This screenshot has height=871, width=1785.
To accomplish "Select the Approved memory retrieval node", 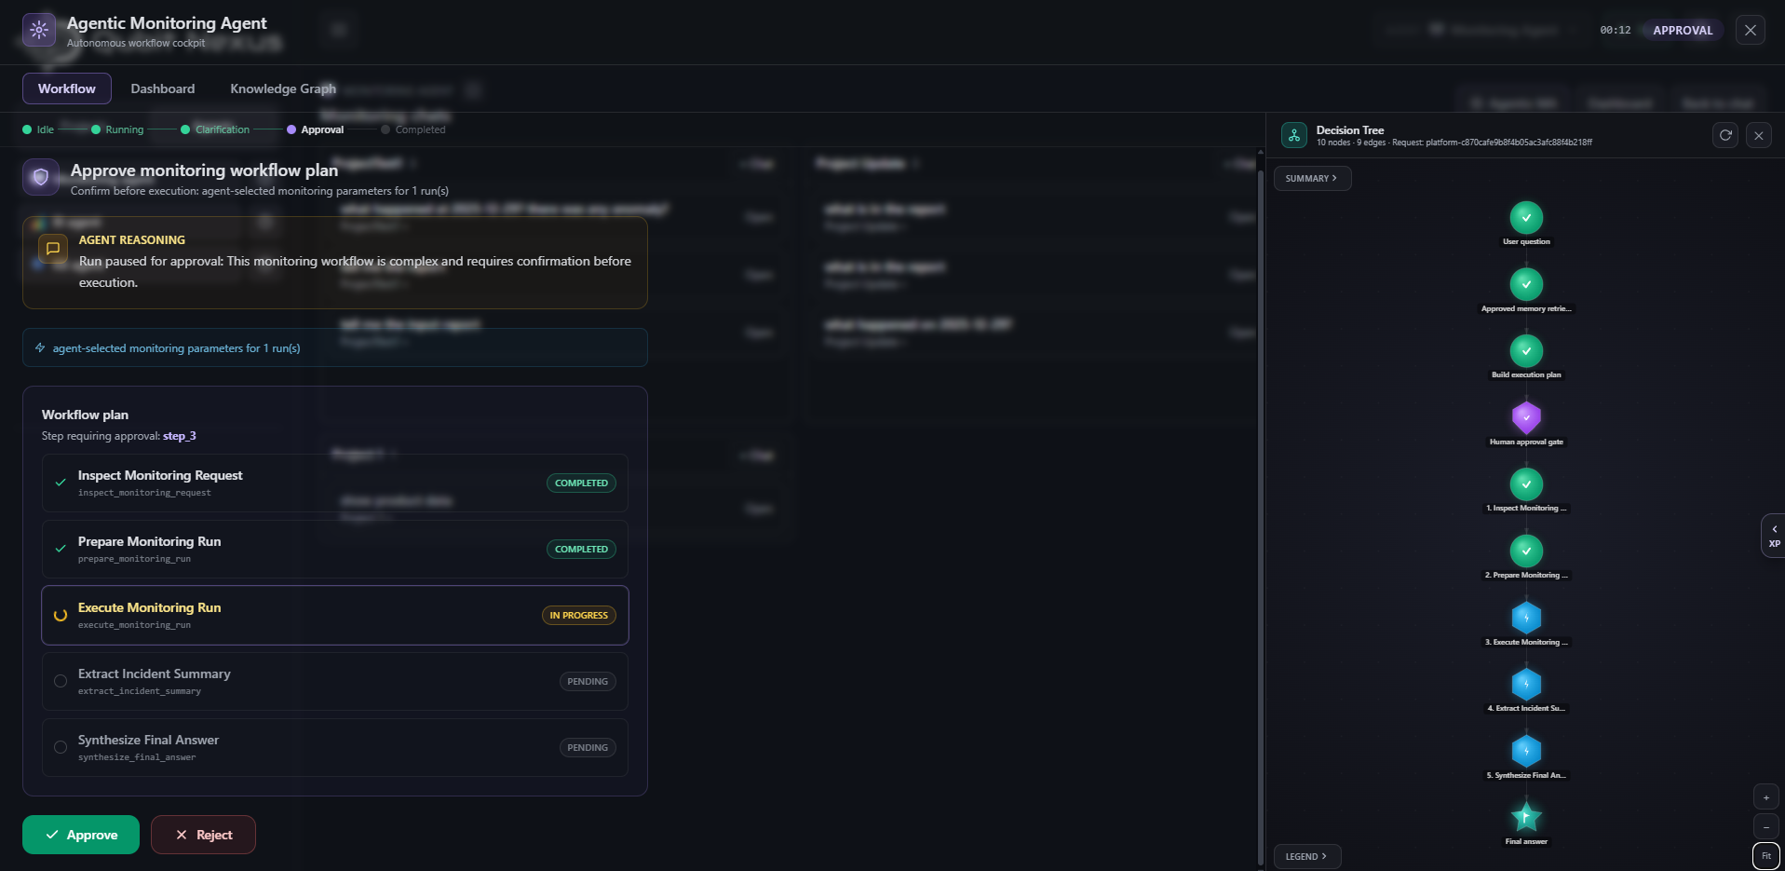I will pyautogui.click(x=1526, y=284).
